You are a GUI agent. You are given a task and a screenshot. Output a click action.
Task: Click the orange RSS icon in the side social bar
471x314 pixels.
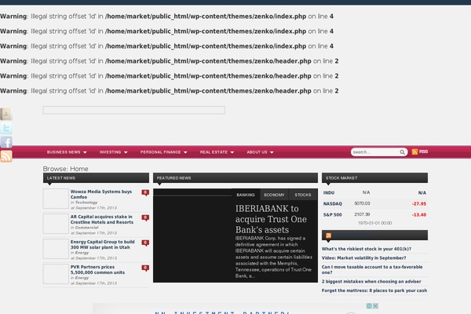(x=6, y=156)
